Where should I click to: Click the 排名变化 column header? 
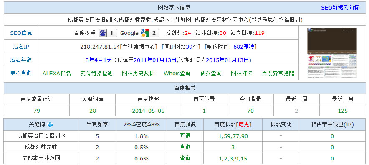[x=281, y=125]
